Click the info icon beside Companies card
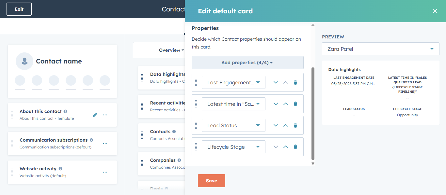 coord(179,160)
